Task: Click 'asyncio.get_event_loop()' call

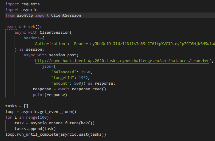Action: click(x=49, y=111)
